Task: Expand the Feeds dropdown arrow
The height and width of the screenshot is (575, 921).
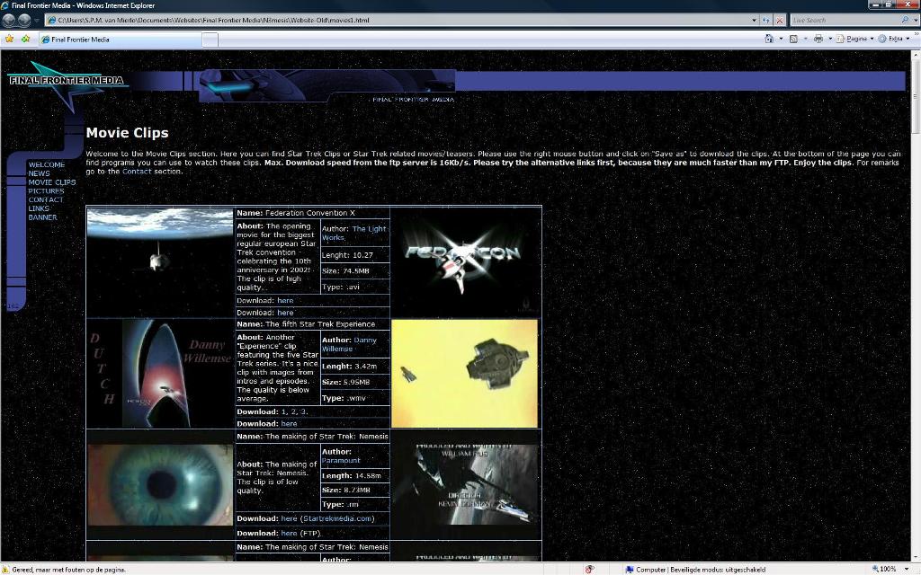Action: pyautogui.click(x=805, y=39)
